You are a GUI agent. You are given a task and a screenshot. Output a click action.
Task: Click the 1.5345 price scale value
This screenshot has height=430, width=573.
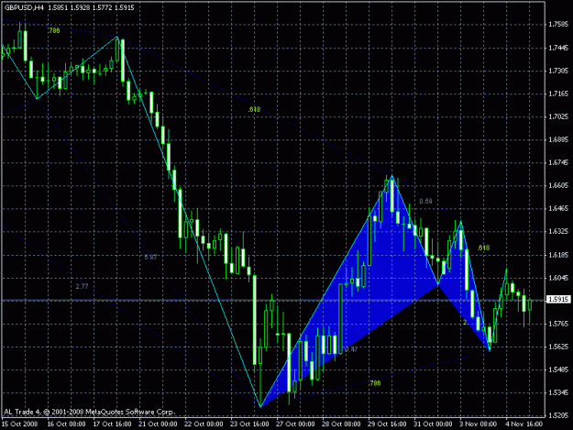click(x=558, y=392)
